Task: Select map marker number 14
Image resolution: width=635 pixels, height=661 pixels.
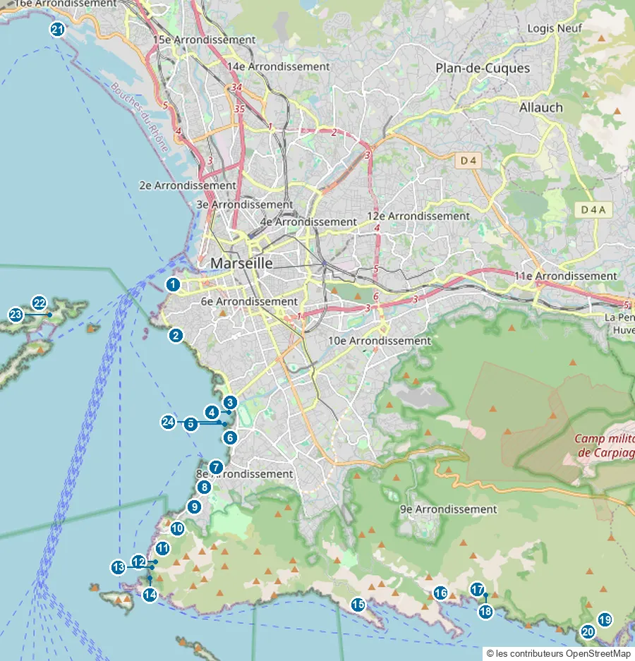Action: click(x=150, y=595)
